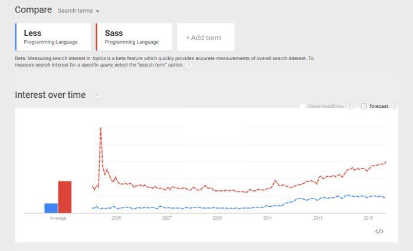Click the red Sass average bar

click(x=64, y=197)
